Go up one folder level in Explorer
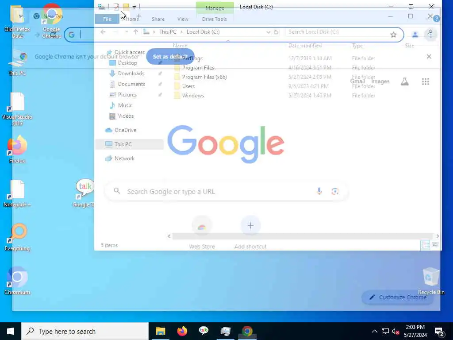Image resolution: width=453 pixels, height=340 pixels. (136, 32)
